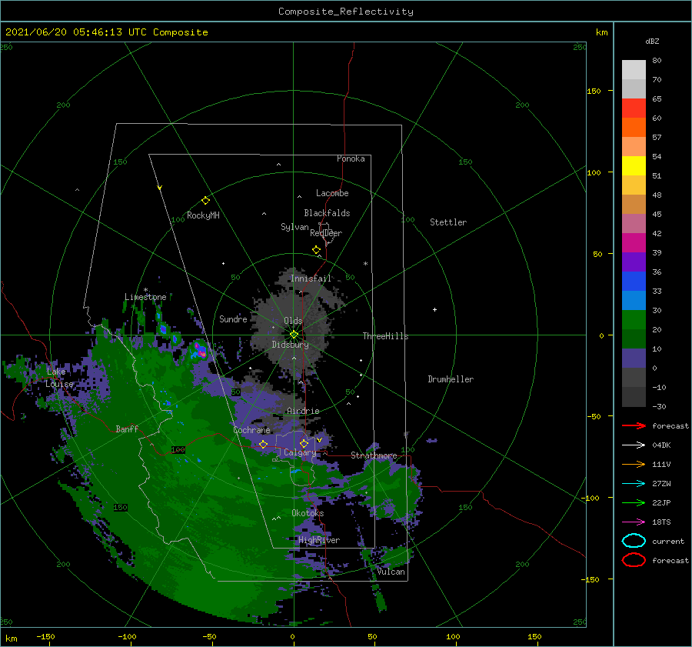Click the Okotoks label

[x=308, y=513]
